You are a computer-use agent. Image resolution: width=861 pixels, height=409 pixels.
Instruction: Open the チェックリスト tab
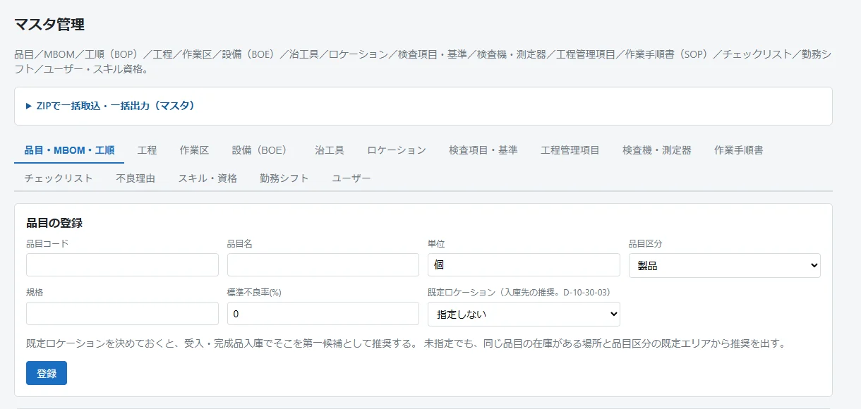[59, 178]
